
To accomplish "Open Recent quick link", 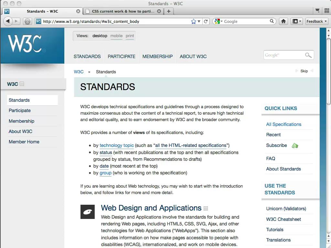I will tap(273, 135).
